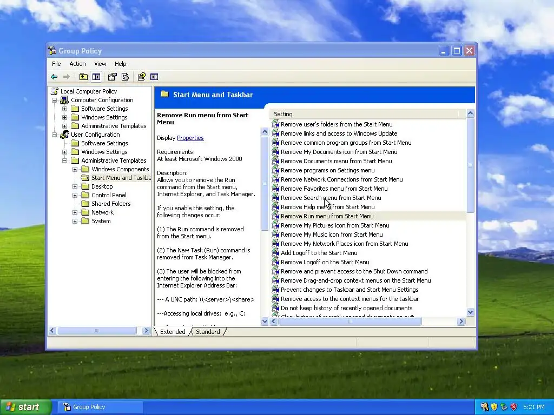
Task: Toggle the Show/Hide Console Tree toolbar icon
Action: click(96, 77)
